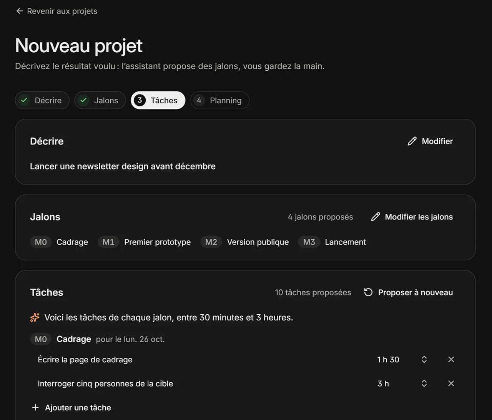Open duration stepper for Interroger cinq personnes
This screenshot has height=420, width=492.
(424, 383)
